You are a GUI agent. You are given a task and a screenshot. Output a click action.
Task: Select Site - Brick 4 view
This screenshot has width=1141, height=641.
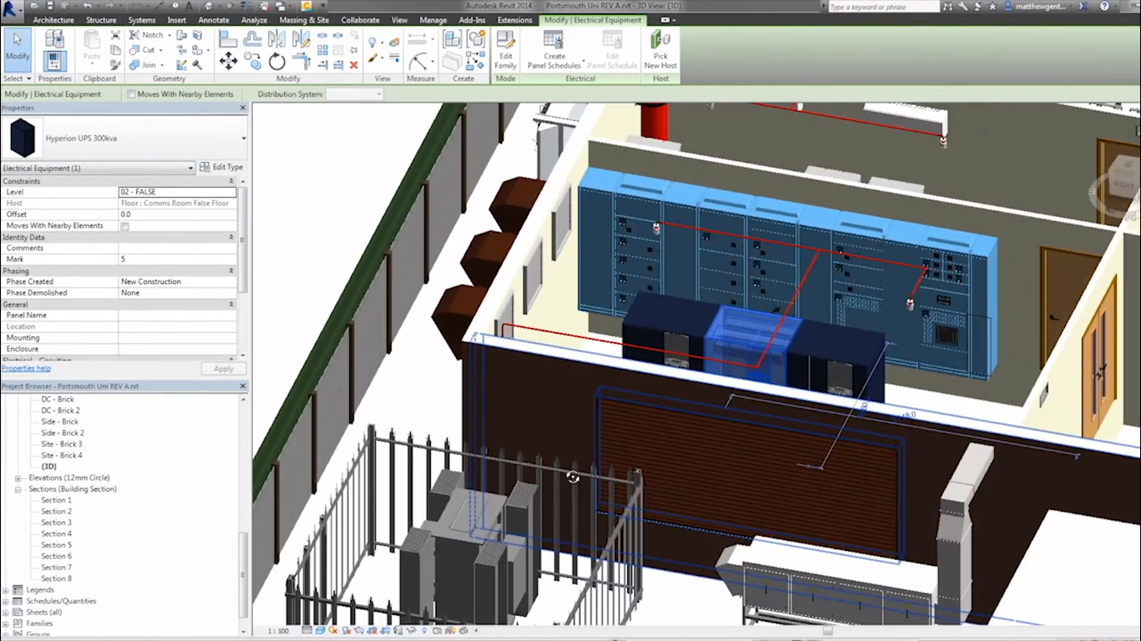[x=62, y=456]
